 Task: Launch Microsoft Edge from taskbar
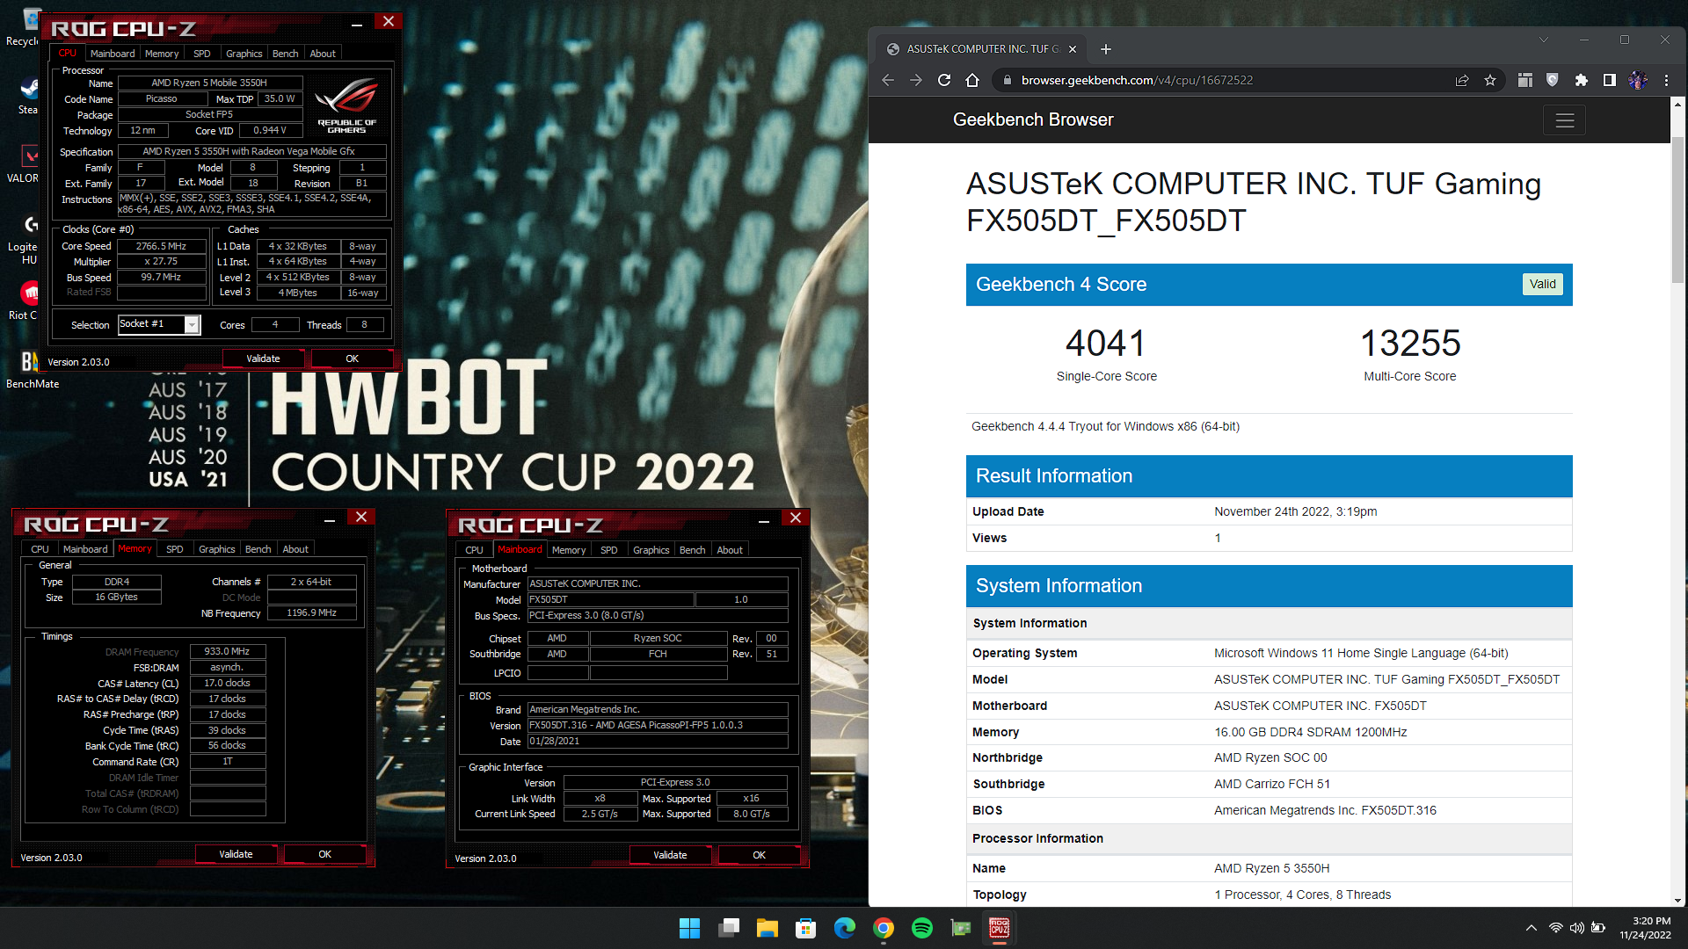tap(845, 928)
